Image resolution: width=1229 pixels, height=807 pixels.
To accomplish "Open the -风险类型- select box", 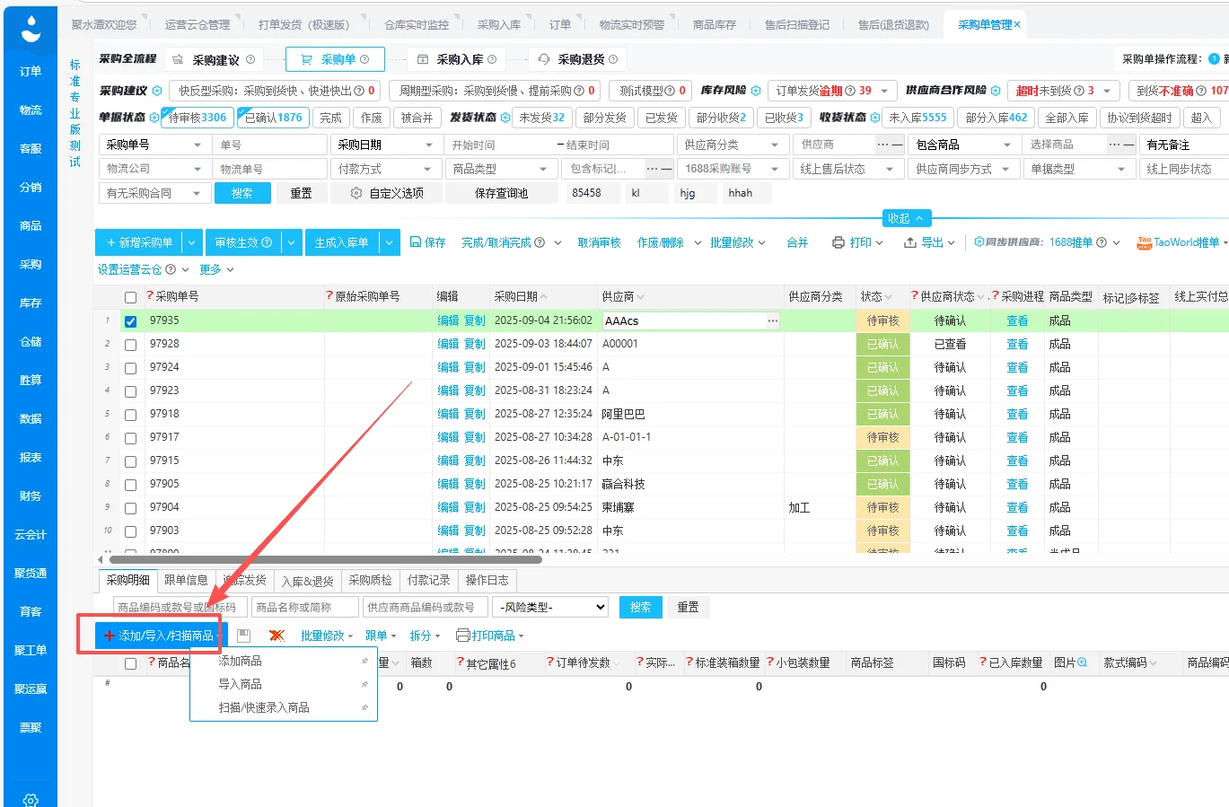I will click(550, 608).
